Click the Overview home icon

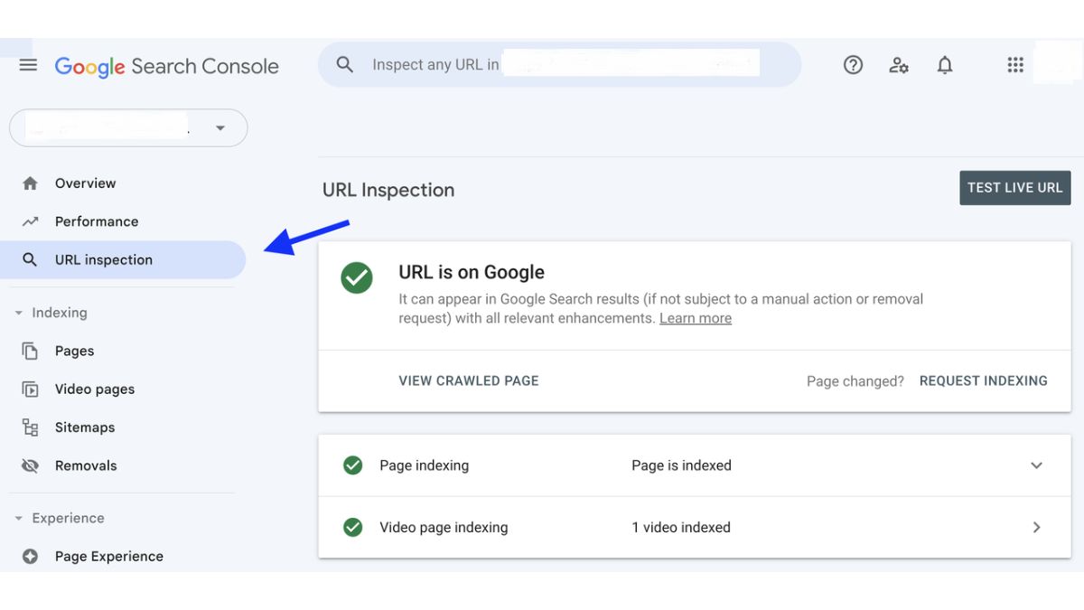(x=30, y=183)
